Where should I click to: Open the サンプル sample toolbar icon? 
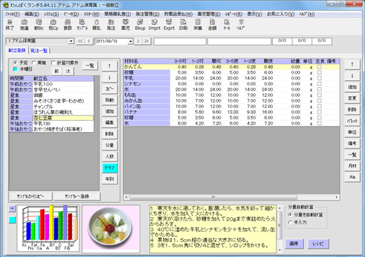click(x=82, y=25)
